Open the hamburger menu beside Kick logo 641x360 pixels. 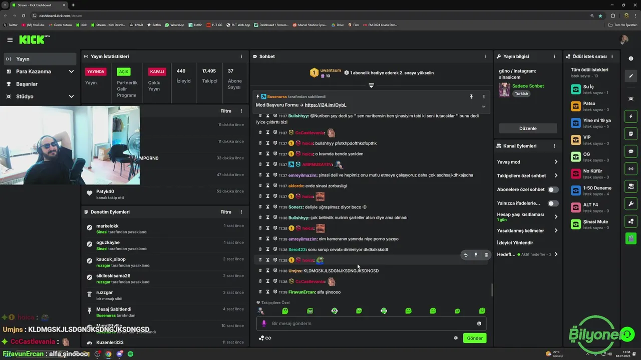[x=10, y=40]
